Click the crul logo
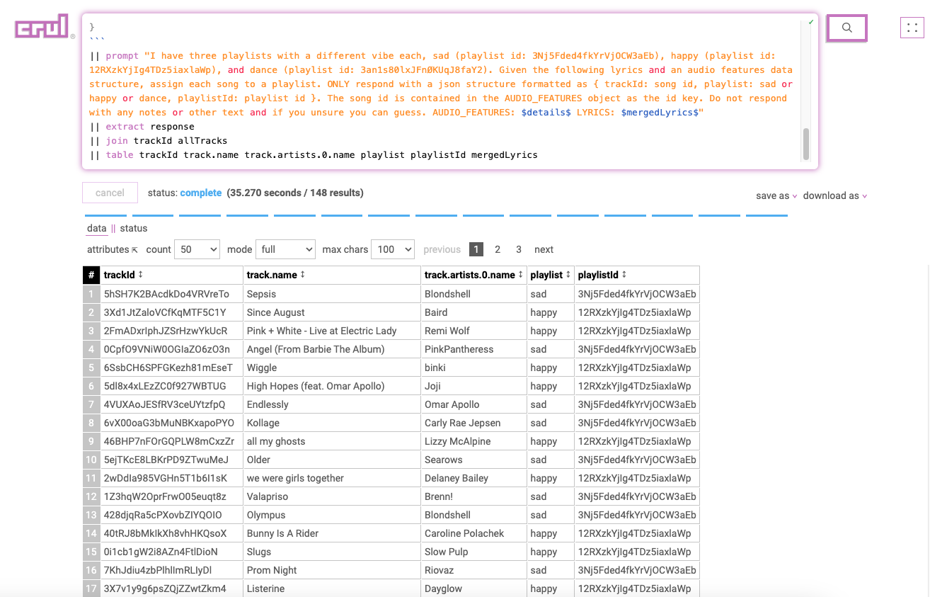This screenshot has height=597, width=930. tap(45, 27)
